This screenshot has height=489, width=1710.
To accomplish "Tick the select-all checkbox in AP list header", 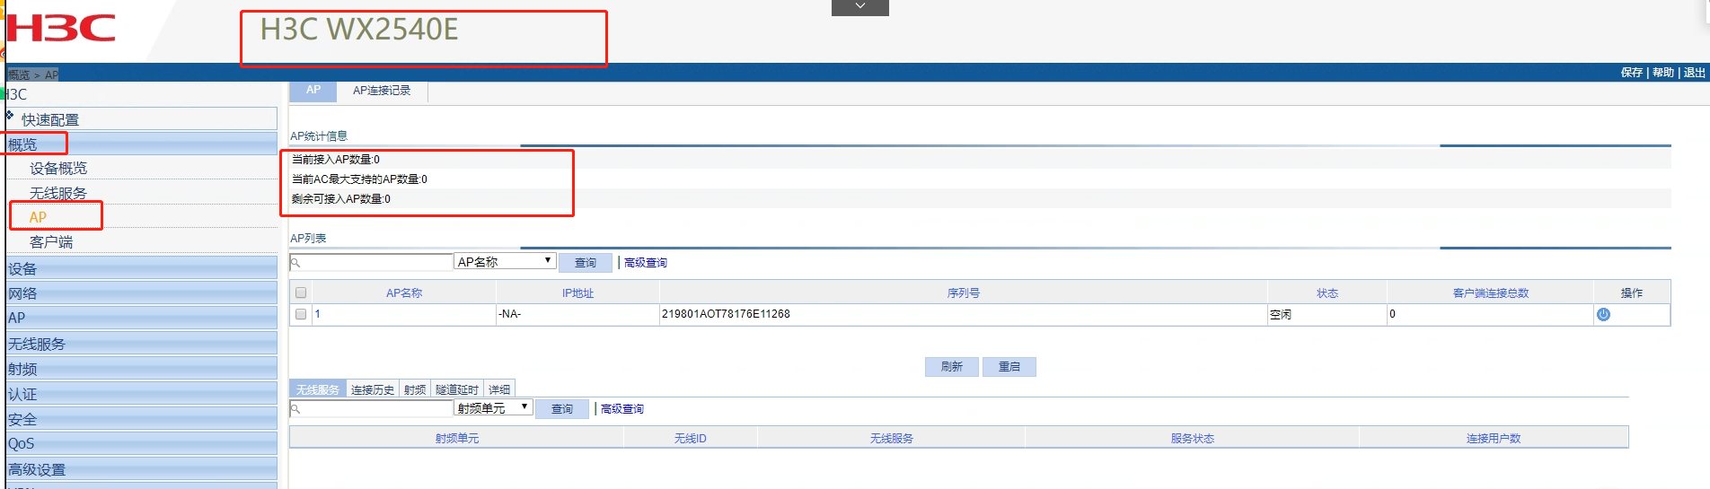I will (301, 293).
